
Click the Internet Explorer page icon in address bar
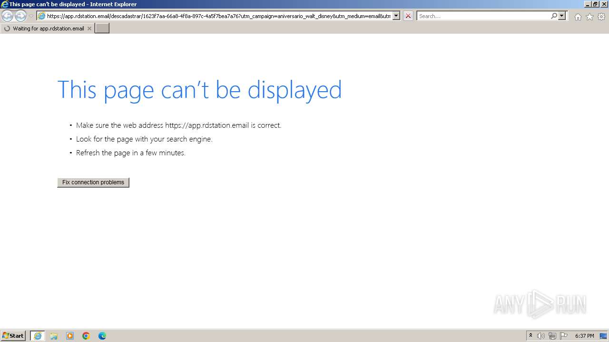(41, 16)
